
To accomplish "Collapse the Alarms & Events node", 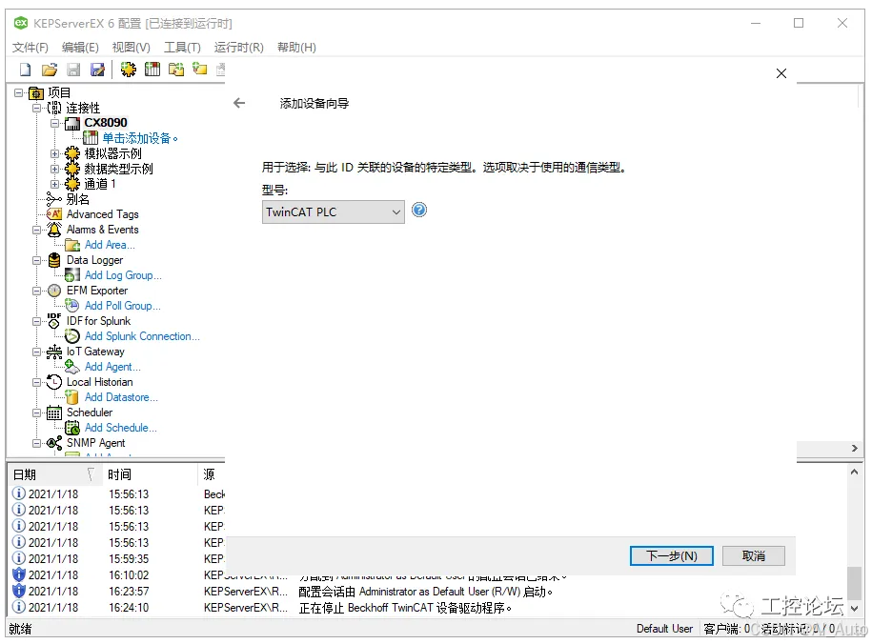I will 37,230.
